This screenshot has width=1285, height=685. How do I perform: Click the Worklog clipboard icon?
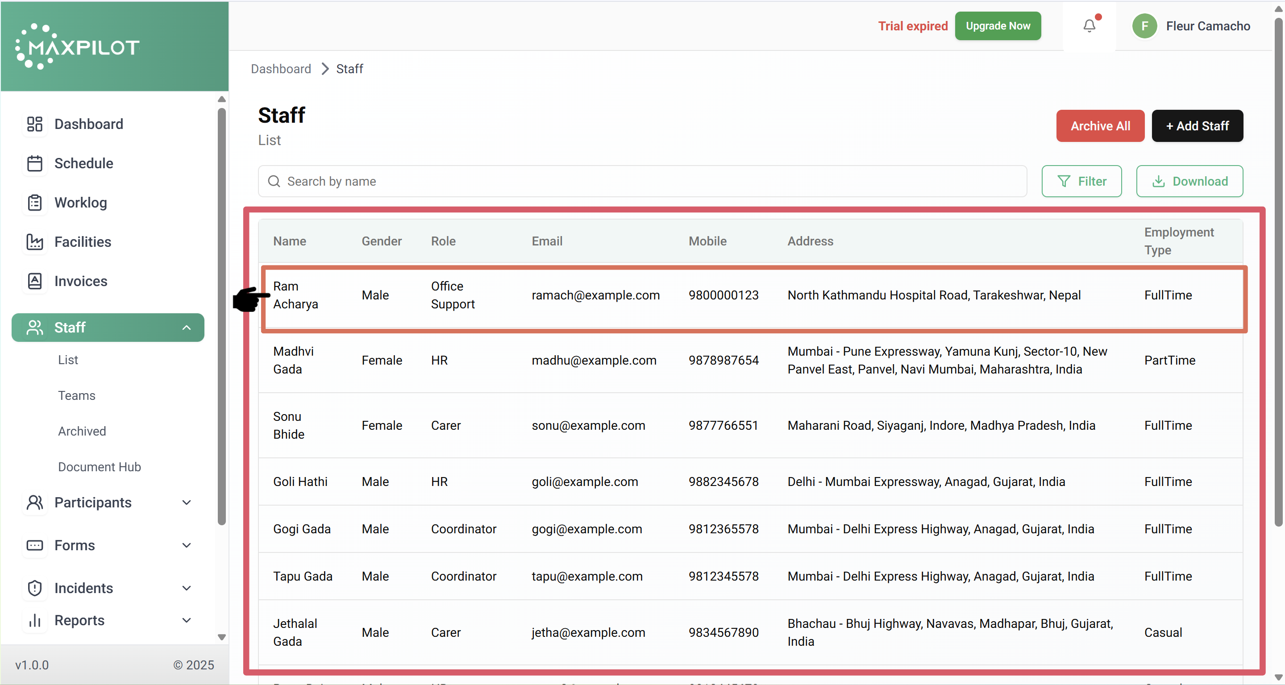pos(34,203)
